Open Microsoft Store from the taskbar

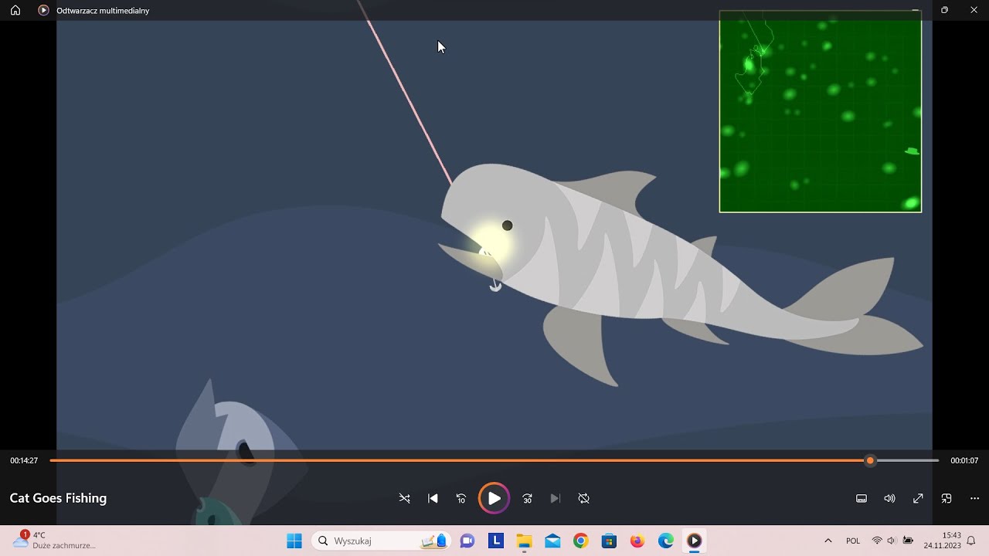609,541
